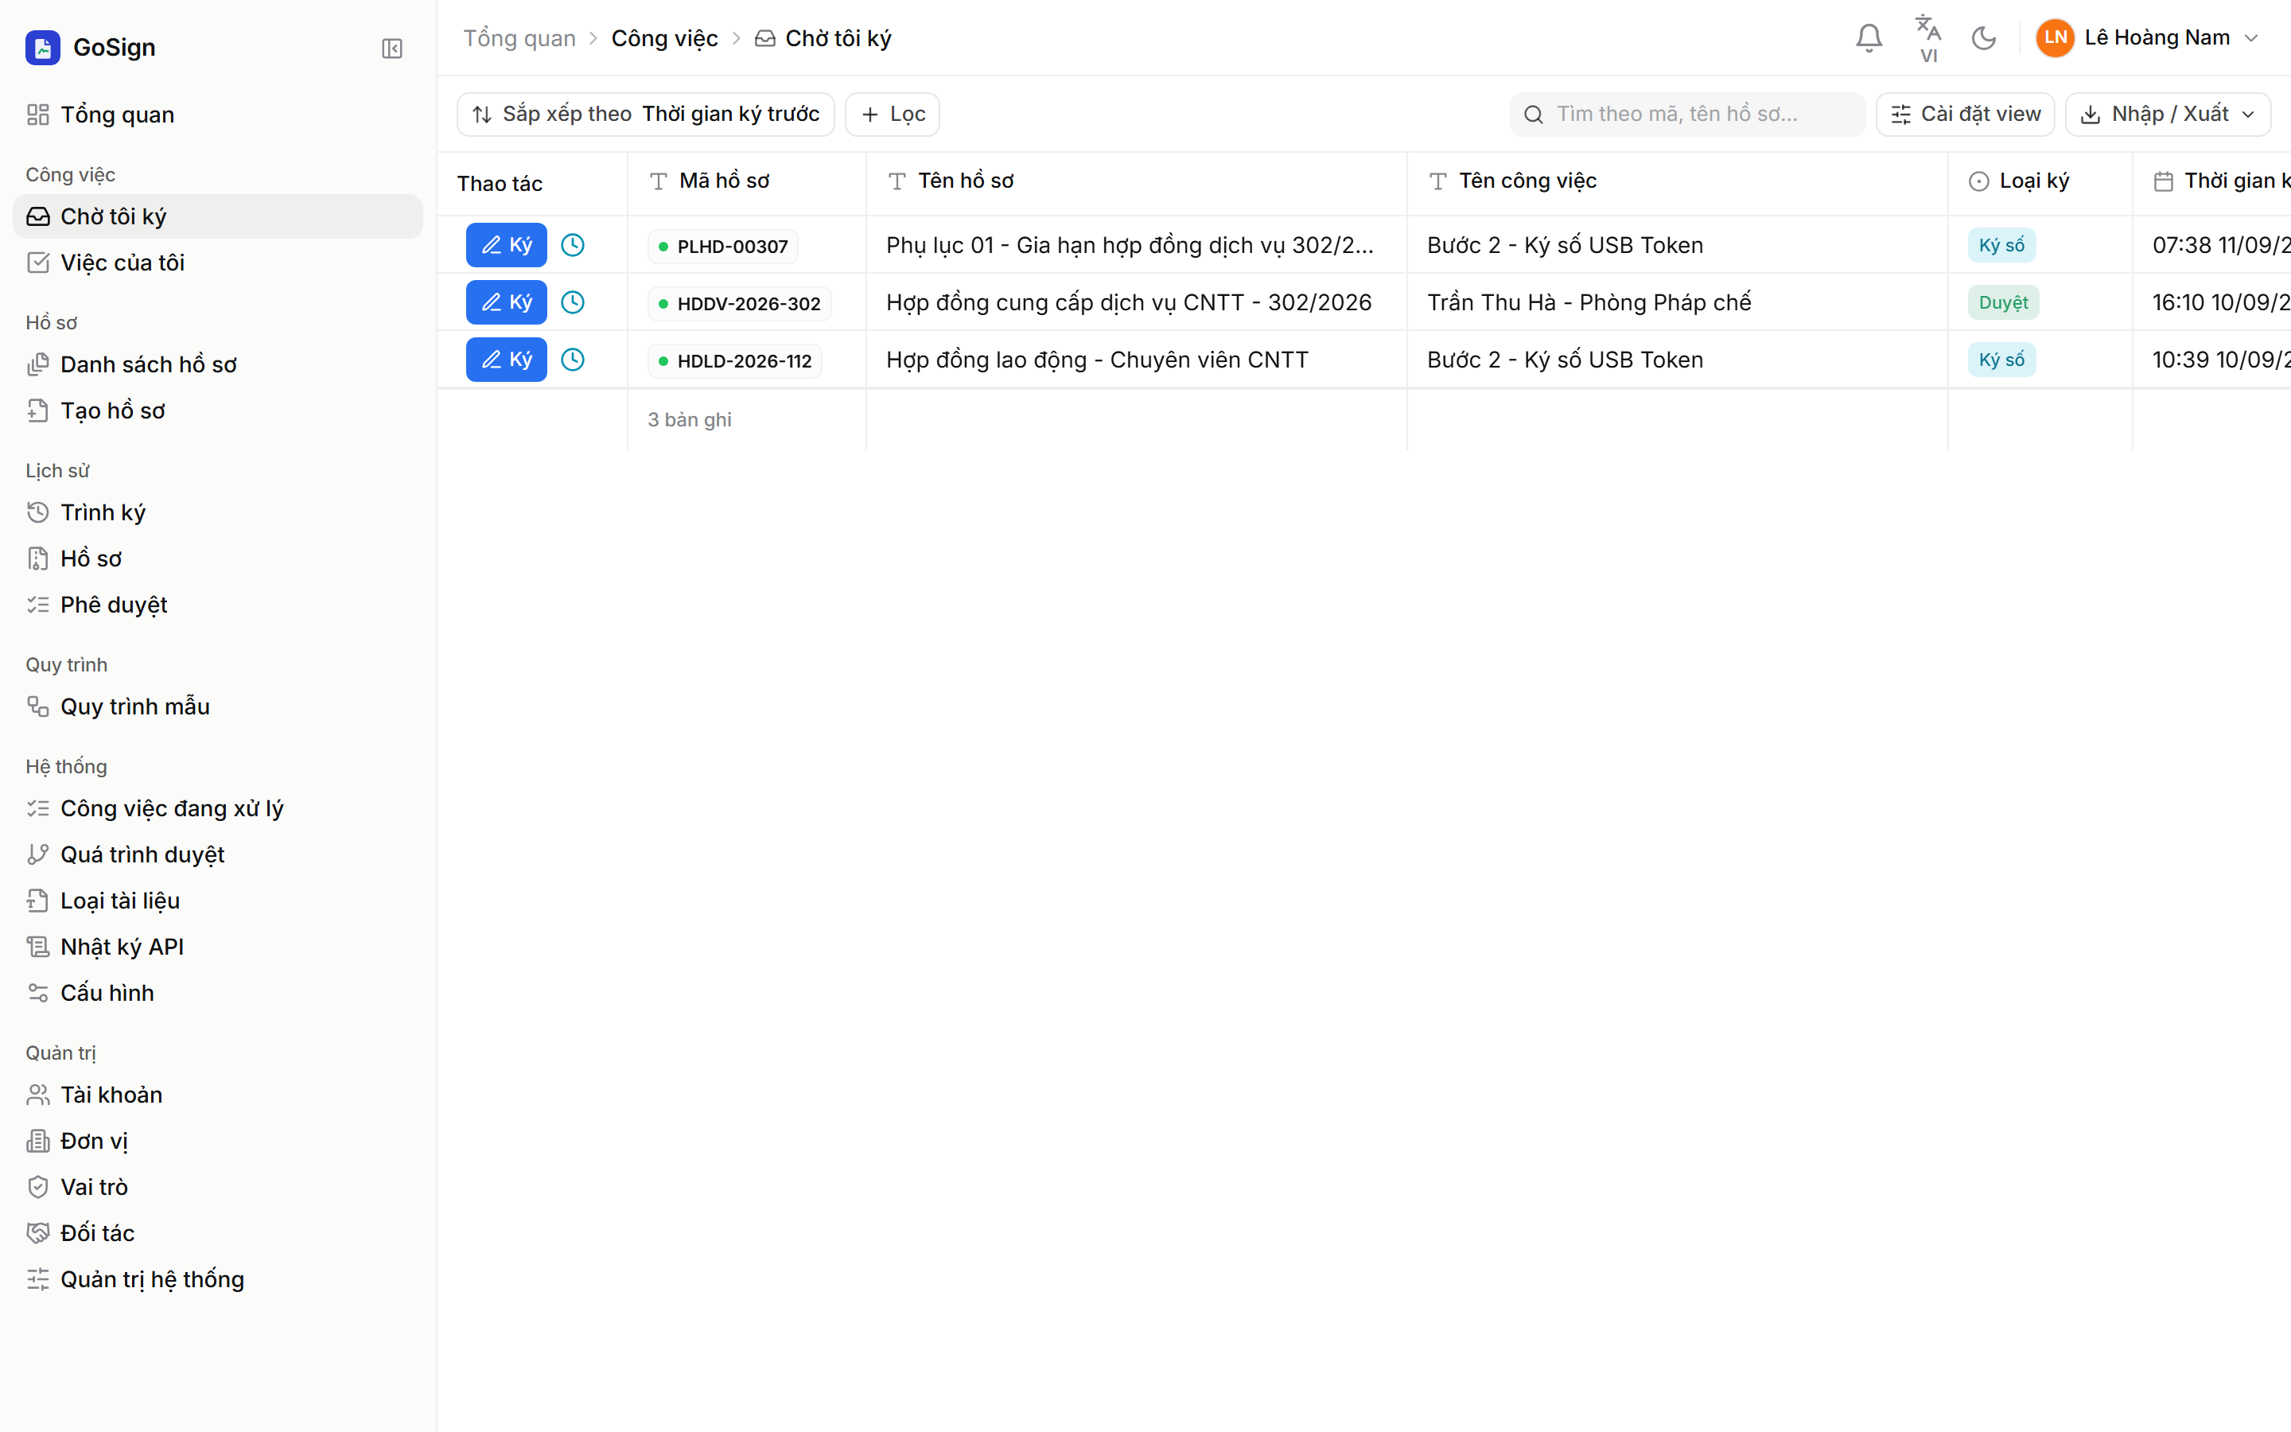The image size is (2291, 1432).
Task: Click Ký button for PLHD-00307
Action: (507, 245)
